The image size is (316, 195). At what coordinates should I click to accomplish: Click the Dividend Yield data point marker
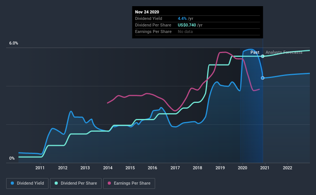click(x=262, y=78)
